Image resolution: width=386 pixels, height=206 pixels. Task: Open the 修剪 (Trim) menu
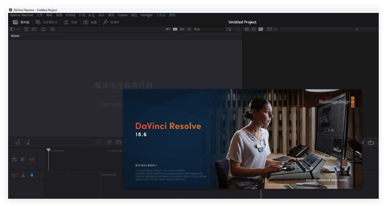tap(59, 15)
